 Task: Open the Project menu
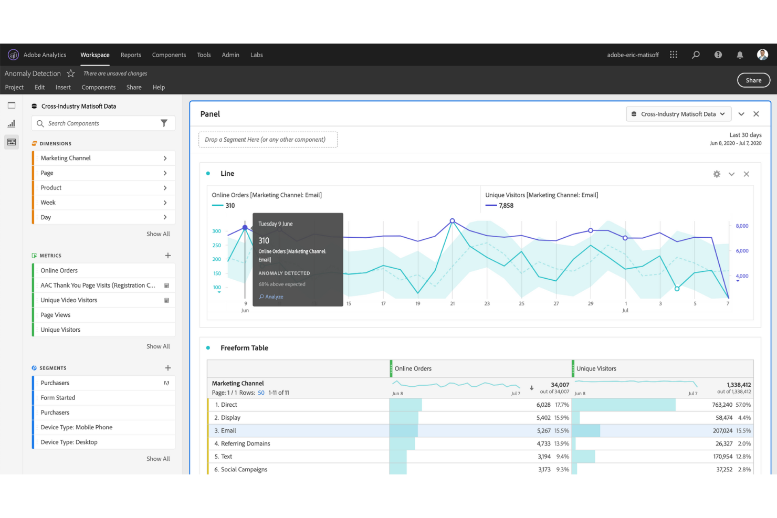14,87
